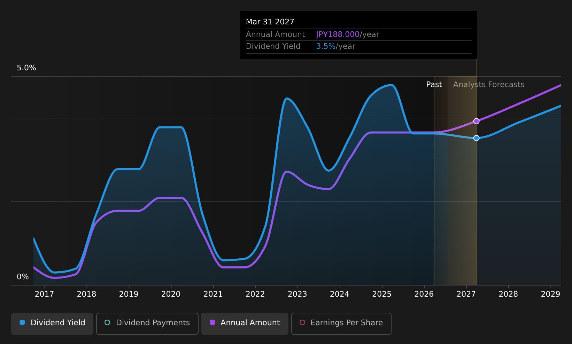The height and width of the screenshot is (344, 572).
Task: Click the Annual Amount tooltip row label
Action: [x=275, y=34]
